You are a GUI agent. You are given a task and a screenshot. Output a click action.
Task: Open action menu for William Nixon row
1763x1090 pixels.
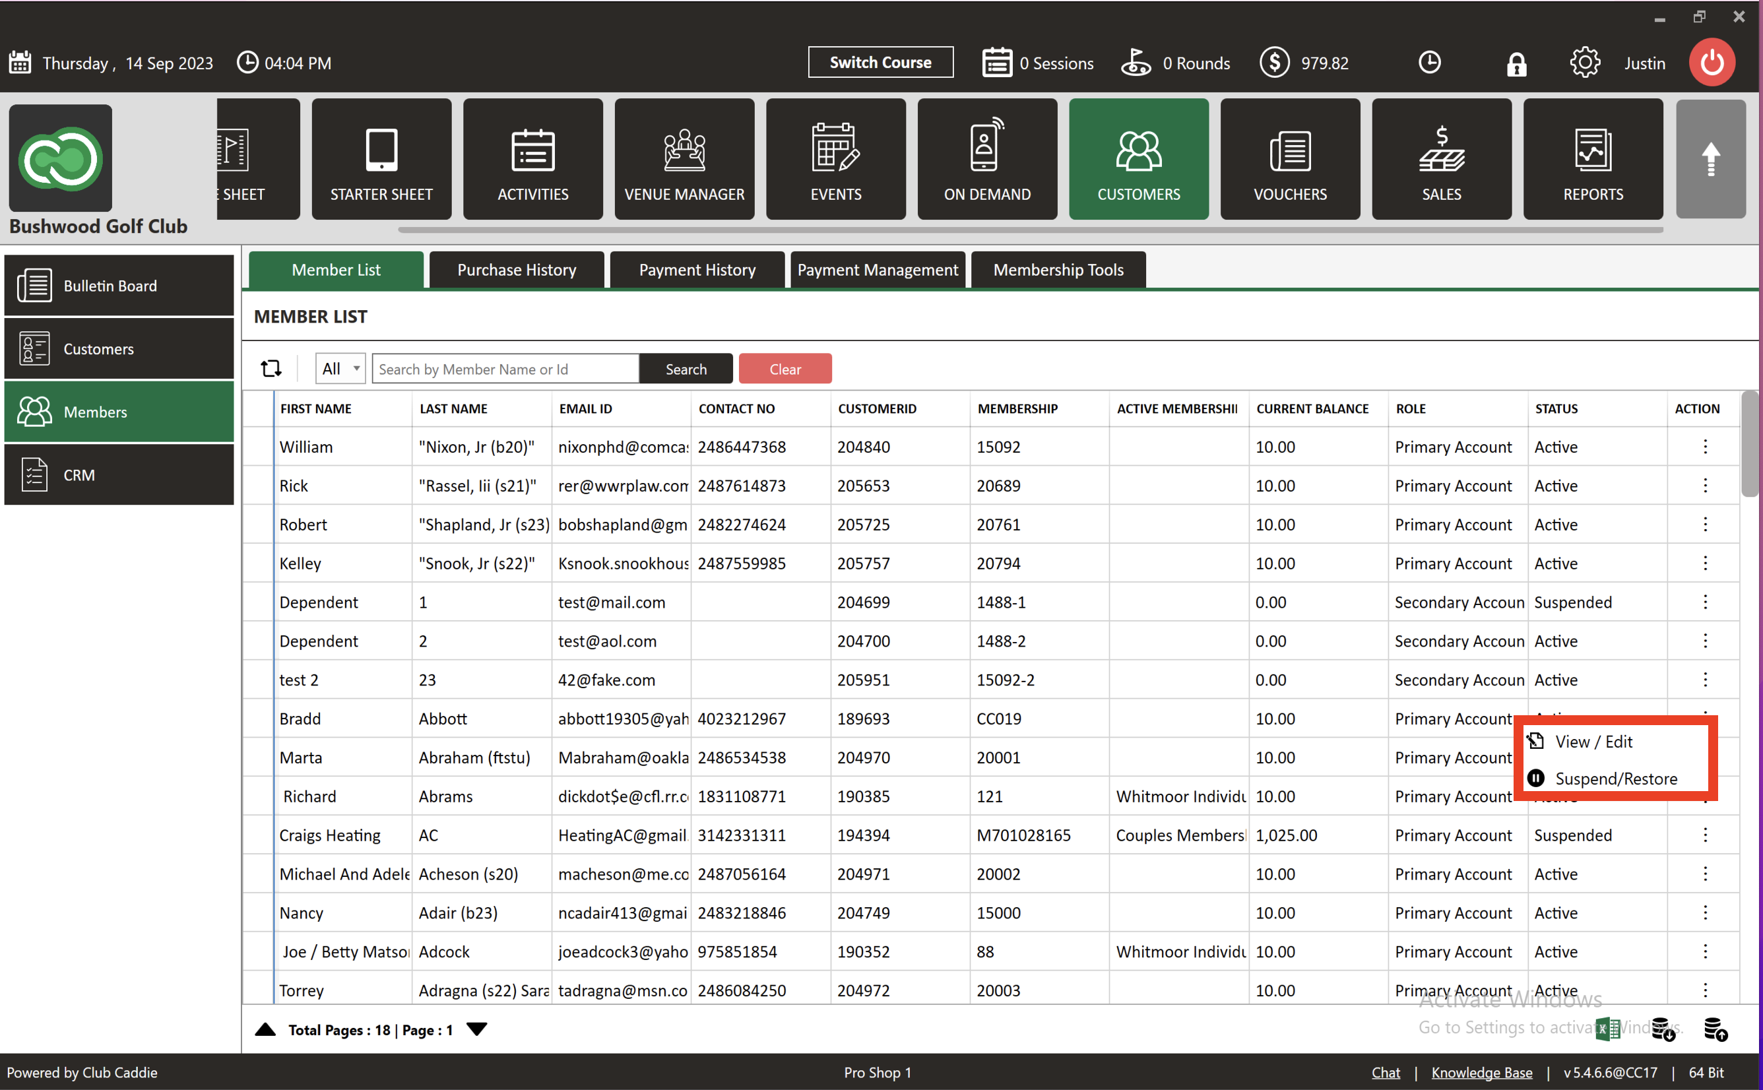(x=1705, y=447)
